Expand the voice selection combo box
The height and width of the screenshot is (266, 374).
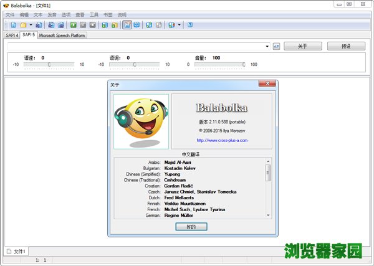(x=267, y=46)
